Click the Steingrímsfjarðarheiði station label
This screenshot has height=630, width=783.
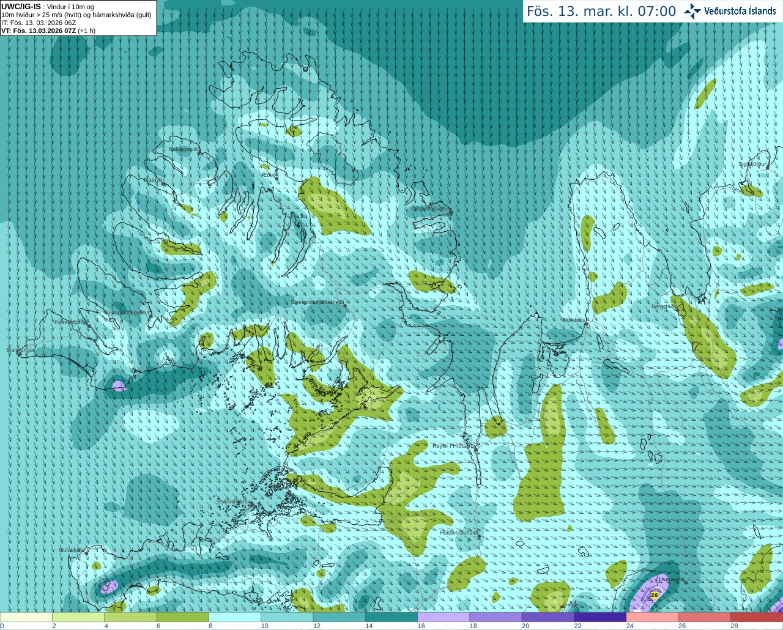[x=317, y=302]
